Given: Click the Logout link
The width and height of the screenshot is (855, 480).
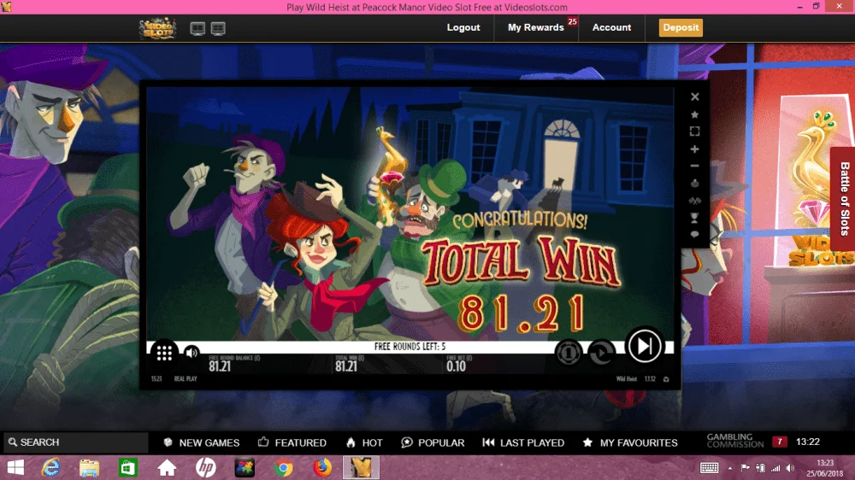Looking at the screenshot, I should 463,27.
